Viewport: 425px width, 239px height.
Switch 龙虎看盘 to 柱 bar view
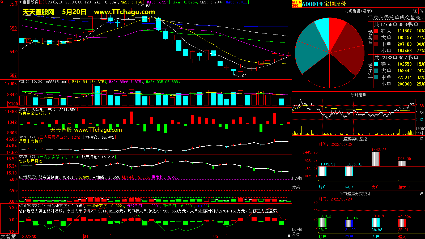pos(415,11)
